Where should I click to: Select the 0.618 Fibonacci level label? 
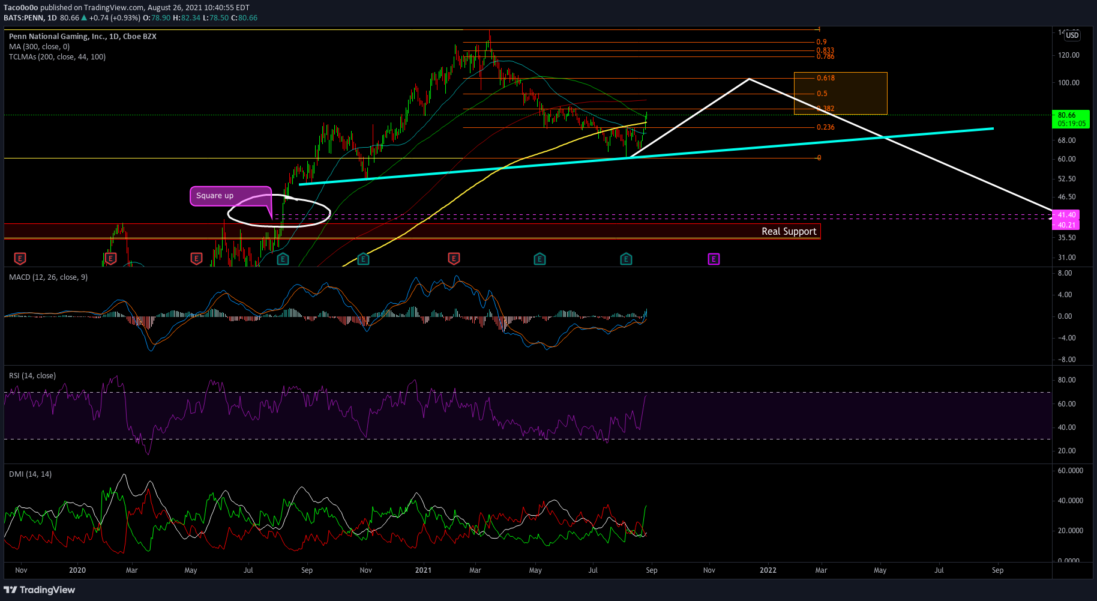[x=826, y=78]
